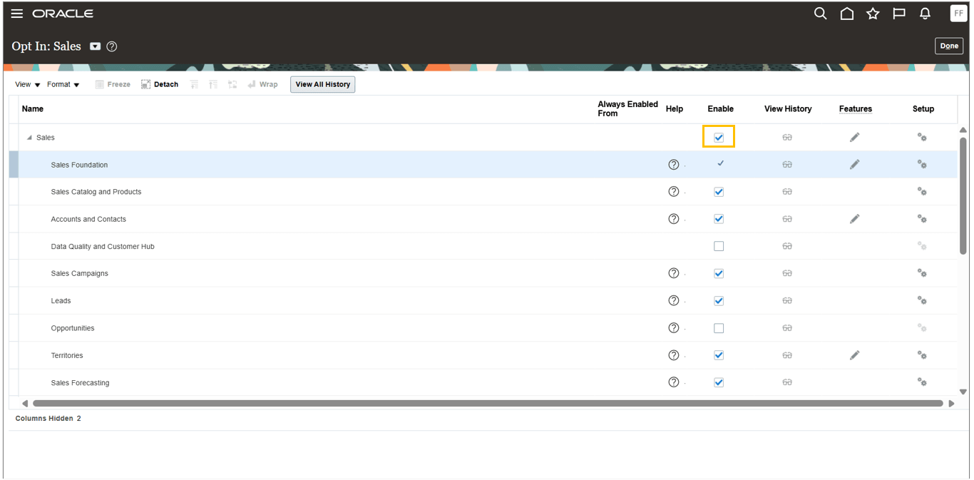Click the Features column header

point(855,109)
